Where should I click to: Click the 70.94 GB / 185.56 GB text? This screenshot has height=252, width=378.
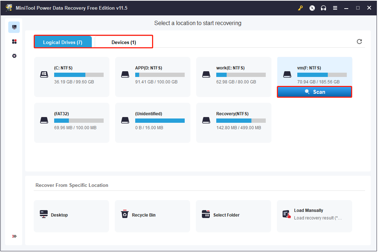click(318, 82)
